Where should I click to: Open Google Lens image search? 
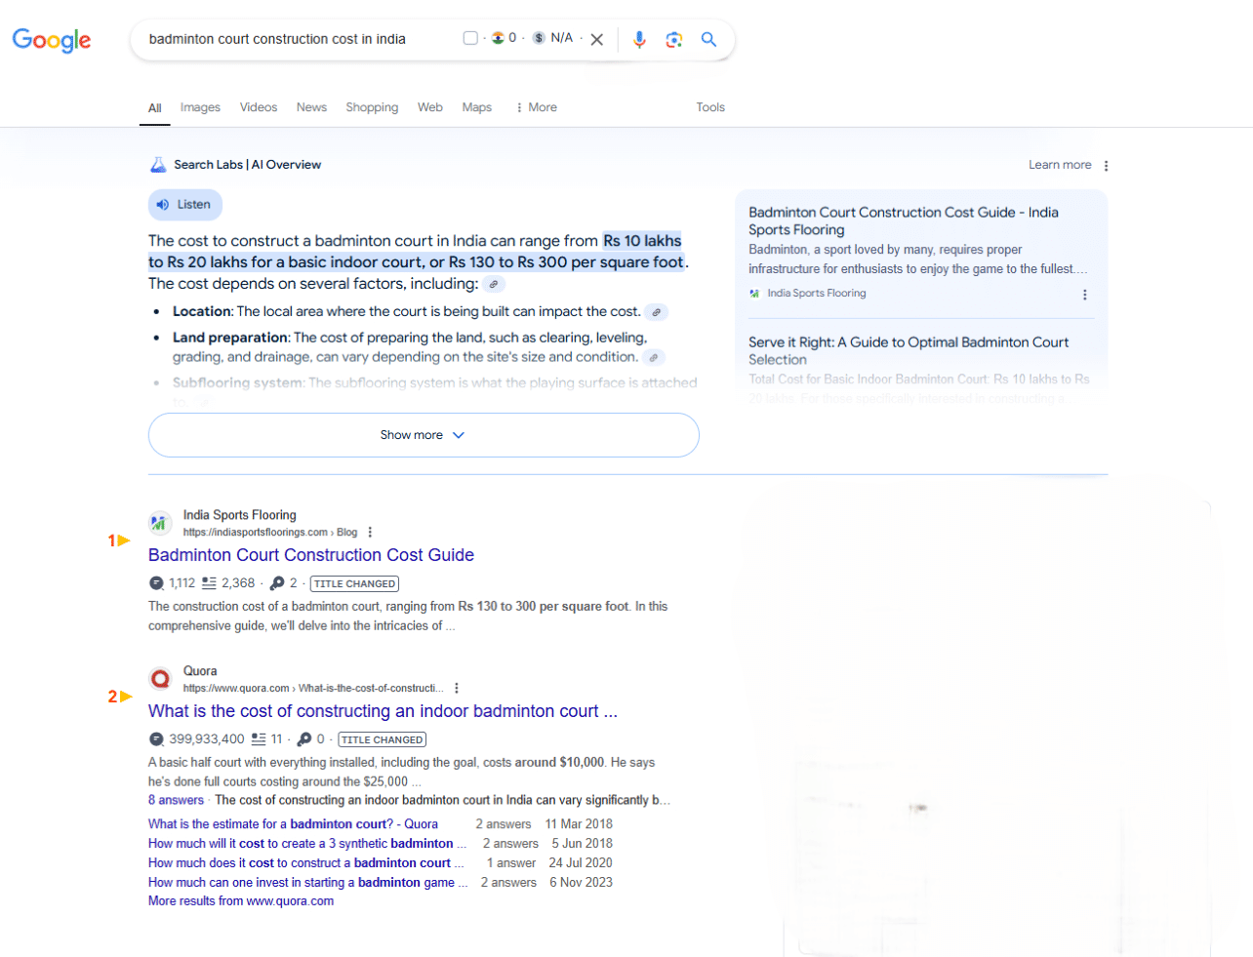[x=674, y=39]
